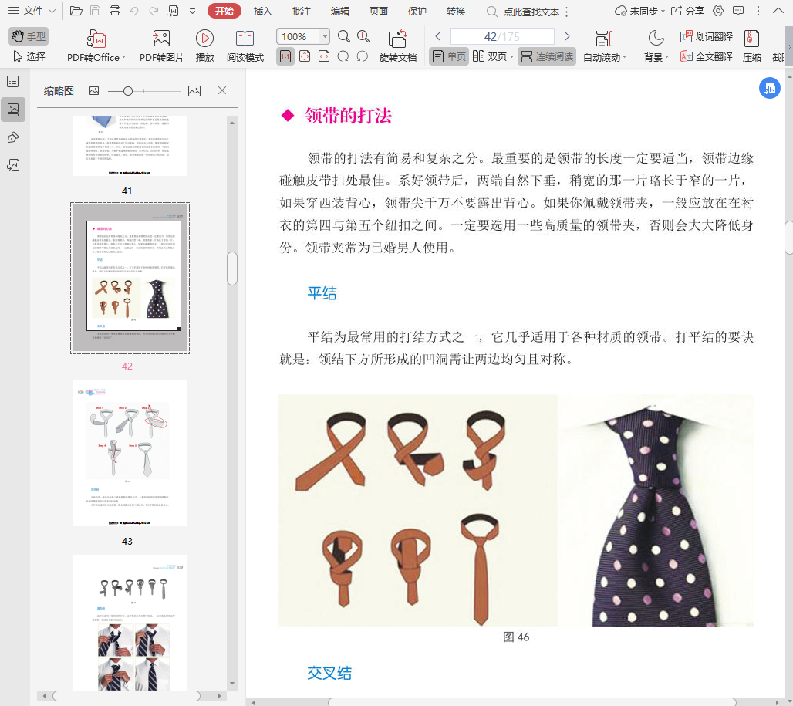Viewport: 793px width, 706px height.
Task: Toggle 单页 single page view
Action: [449, 56]
